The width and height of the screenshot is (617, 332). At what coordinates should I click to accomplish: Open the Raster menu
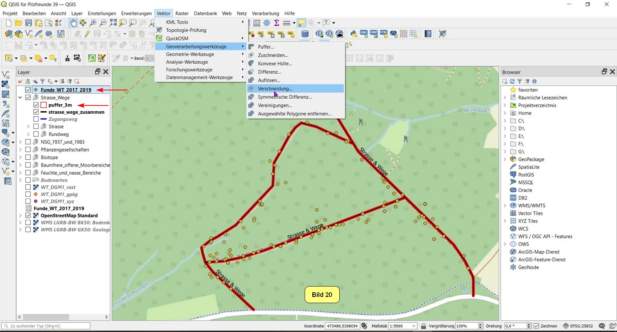182,13
